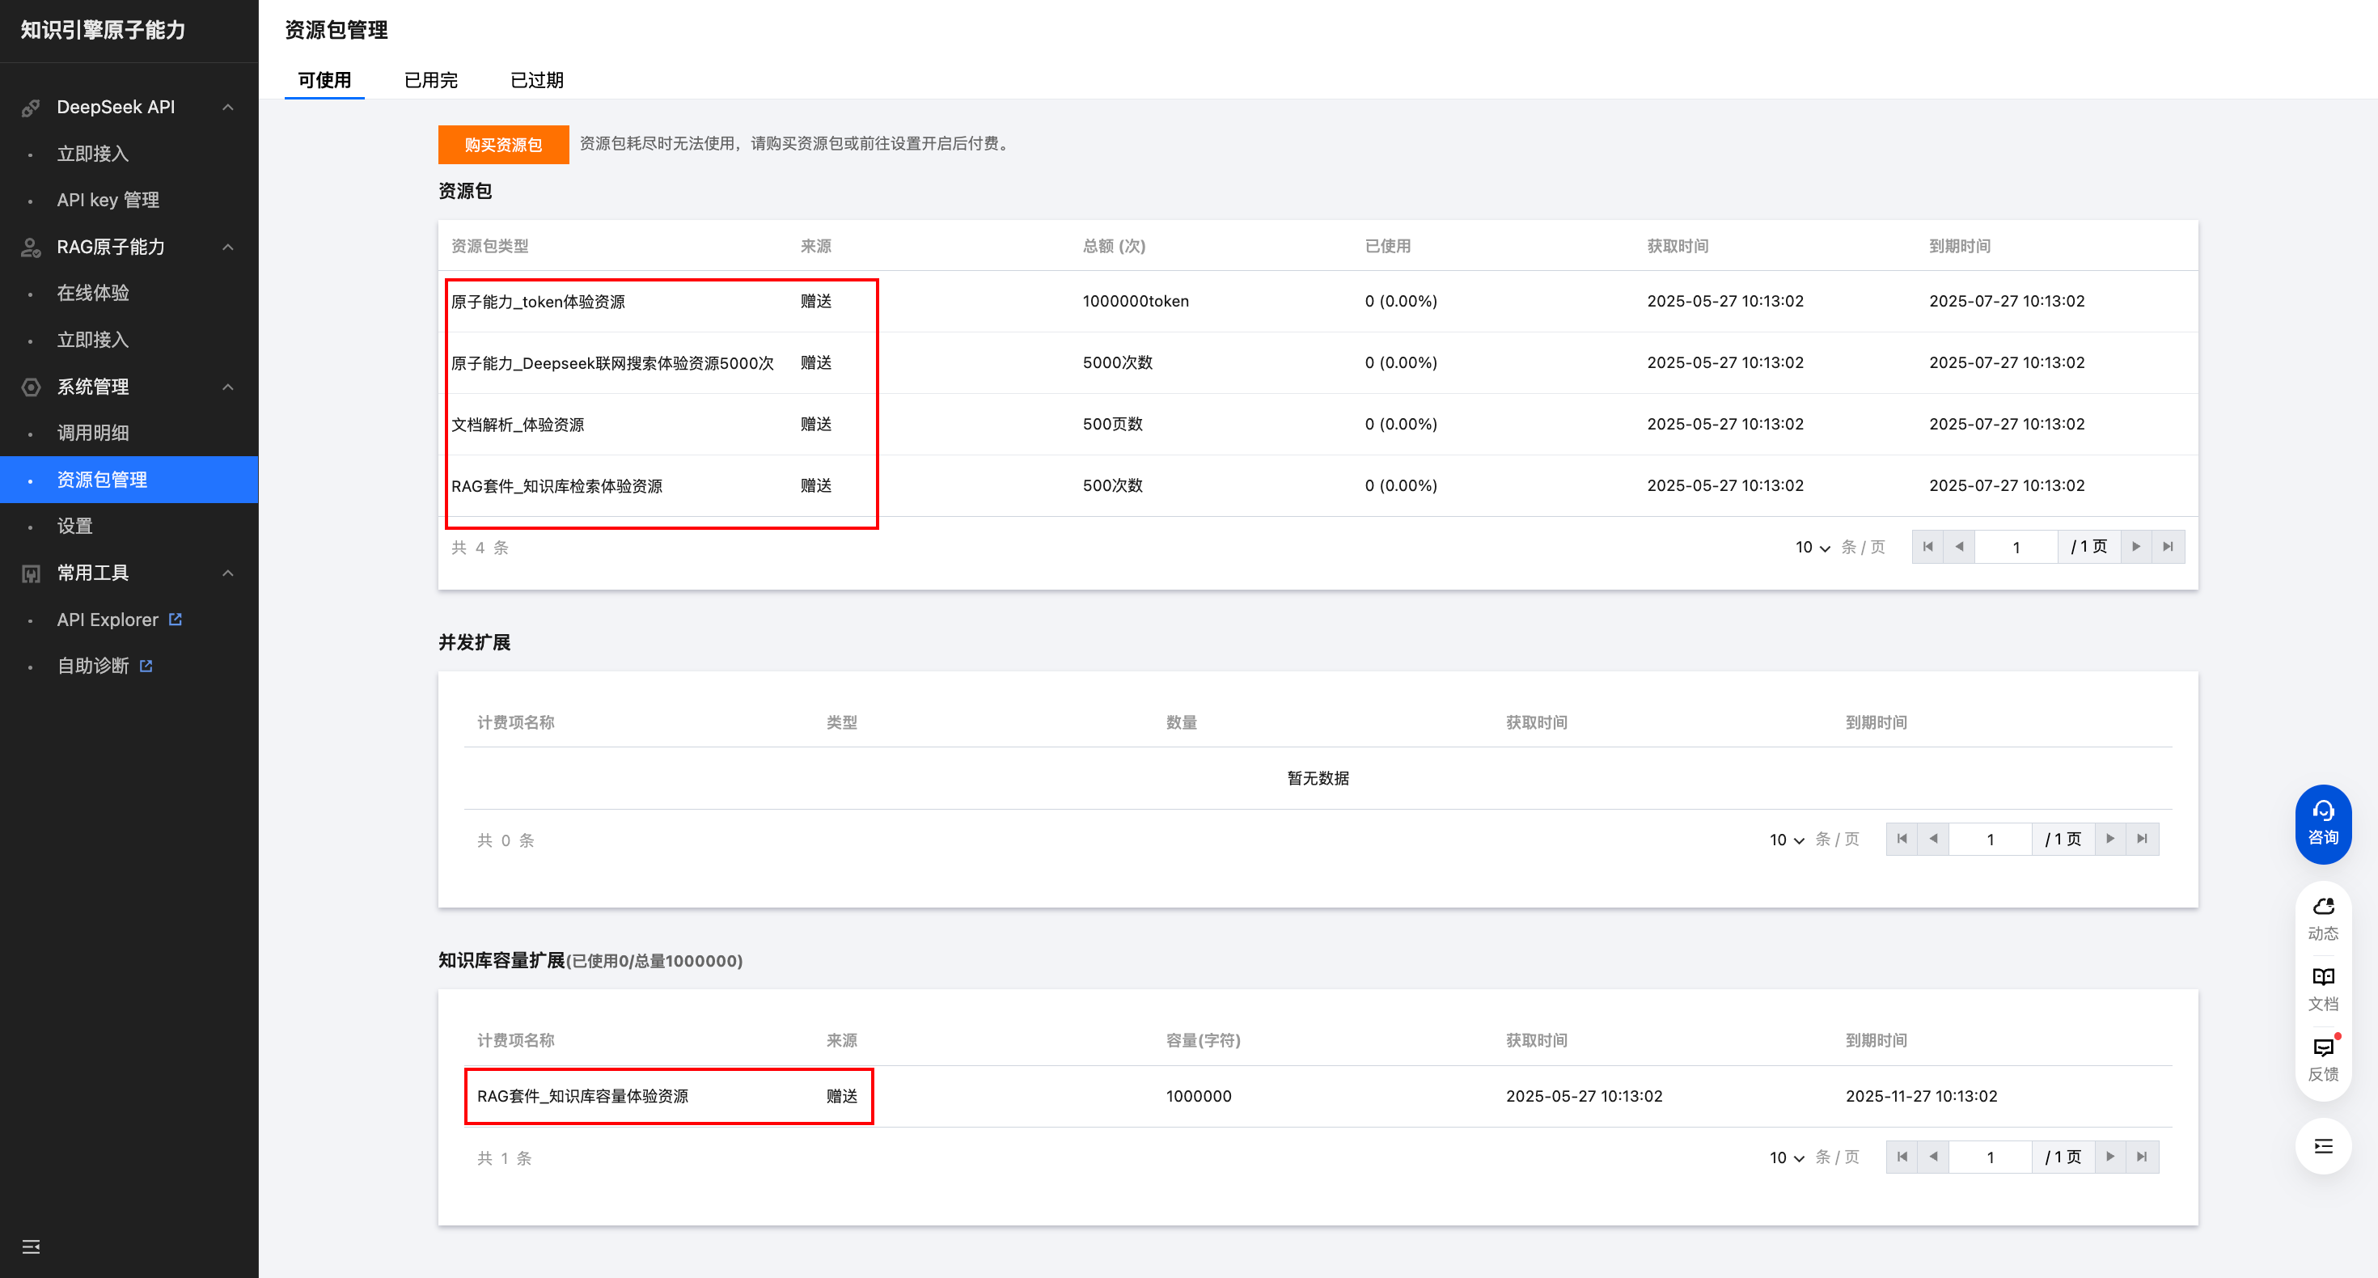Click the 原子能力_token体验资源 row name

click(538, 301)
